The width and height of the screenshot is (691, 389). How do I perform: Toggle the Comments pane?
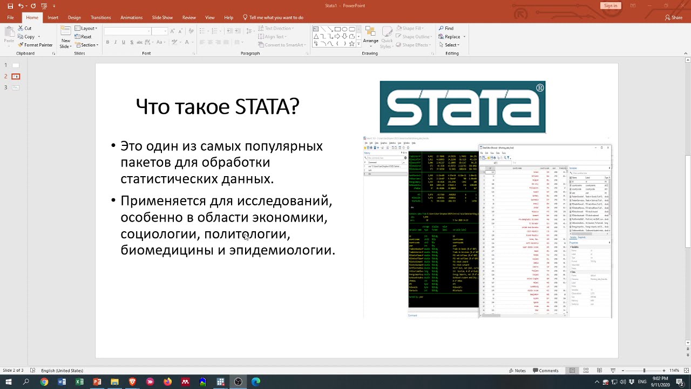coord(545,371)
